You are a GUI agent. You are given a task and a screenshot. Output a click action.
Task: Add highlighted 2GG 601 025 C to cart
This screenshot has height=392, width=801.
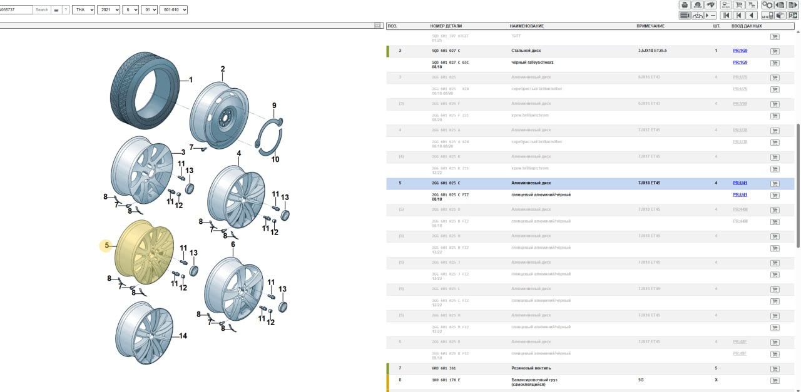(x=775, y=183)
